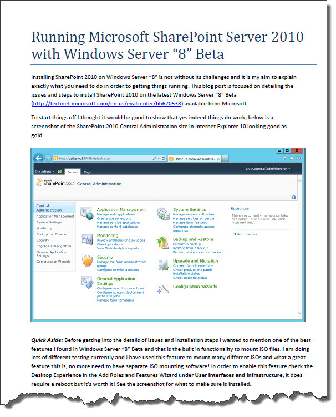
Task: Click the page scrollbar up arrow
Action: [x=299, y=181]
